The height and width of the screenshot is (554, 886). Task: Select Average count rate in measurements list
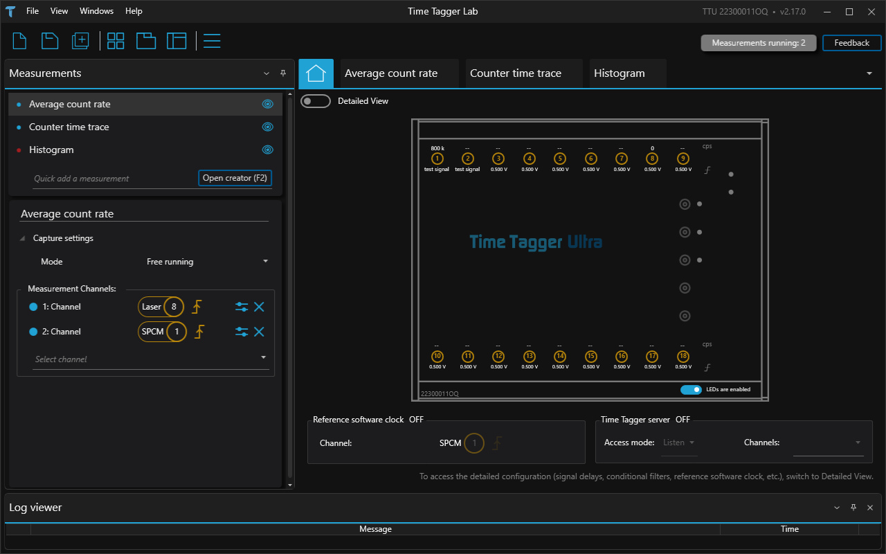click(145, 105)
